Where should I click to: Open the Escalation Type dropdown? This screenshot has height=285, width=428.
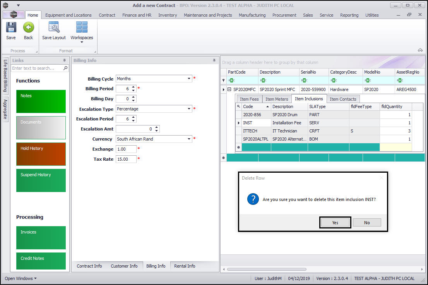[189, 109]
